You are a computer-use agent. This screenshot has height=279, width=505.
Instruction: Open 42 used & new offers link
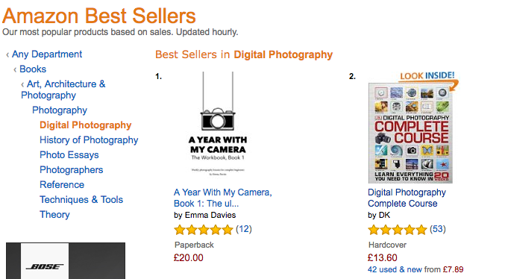click(415, 269)
